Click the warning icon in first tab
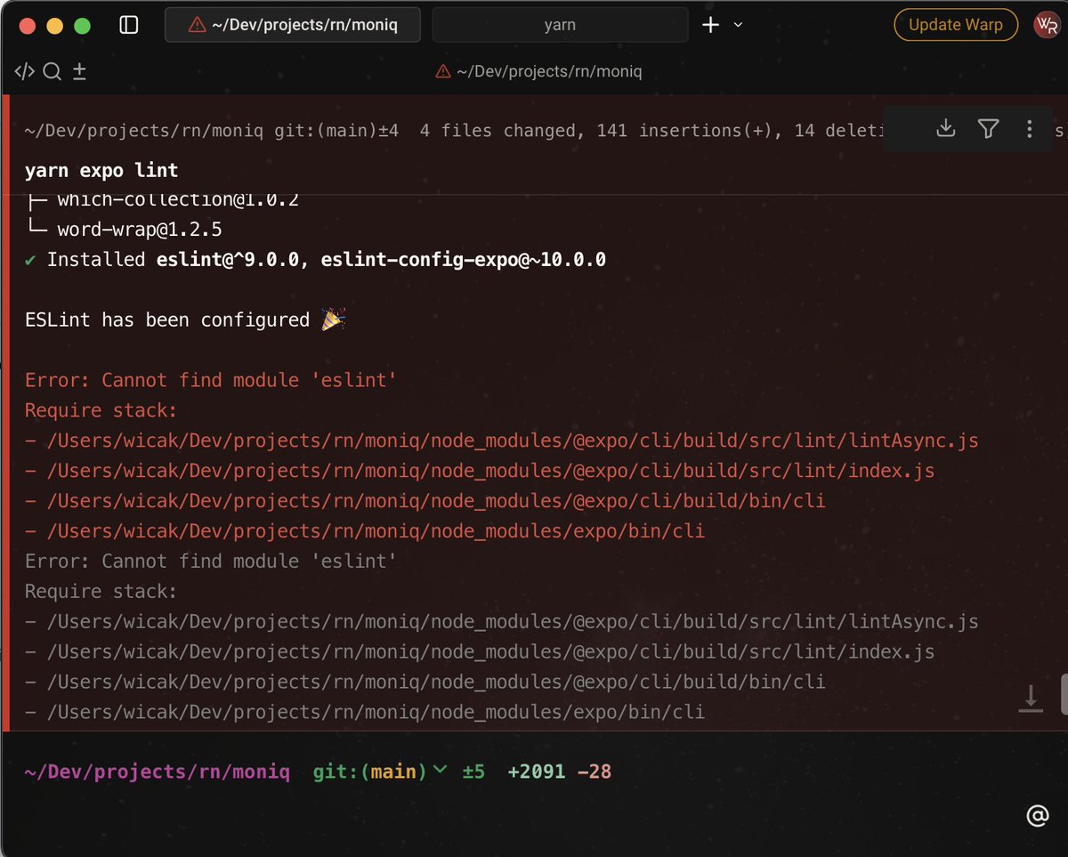Screen dimensions: 1068x857 pos(197,25)
